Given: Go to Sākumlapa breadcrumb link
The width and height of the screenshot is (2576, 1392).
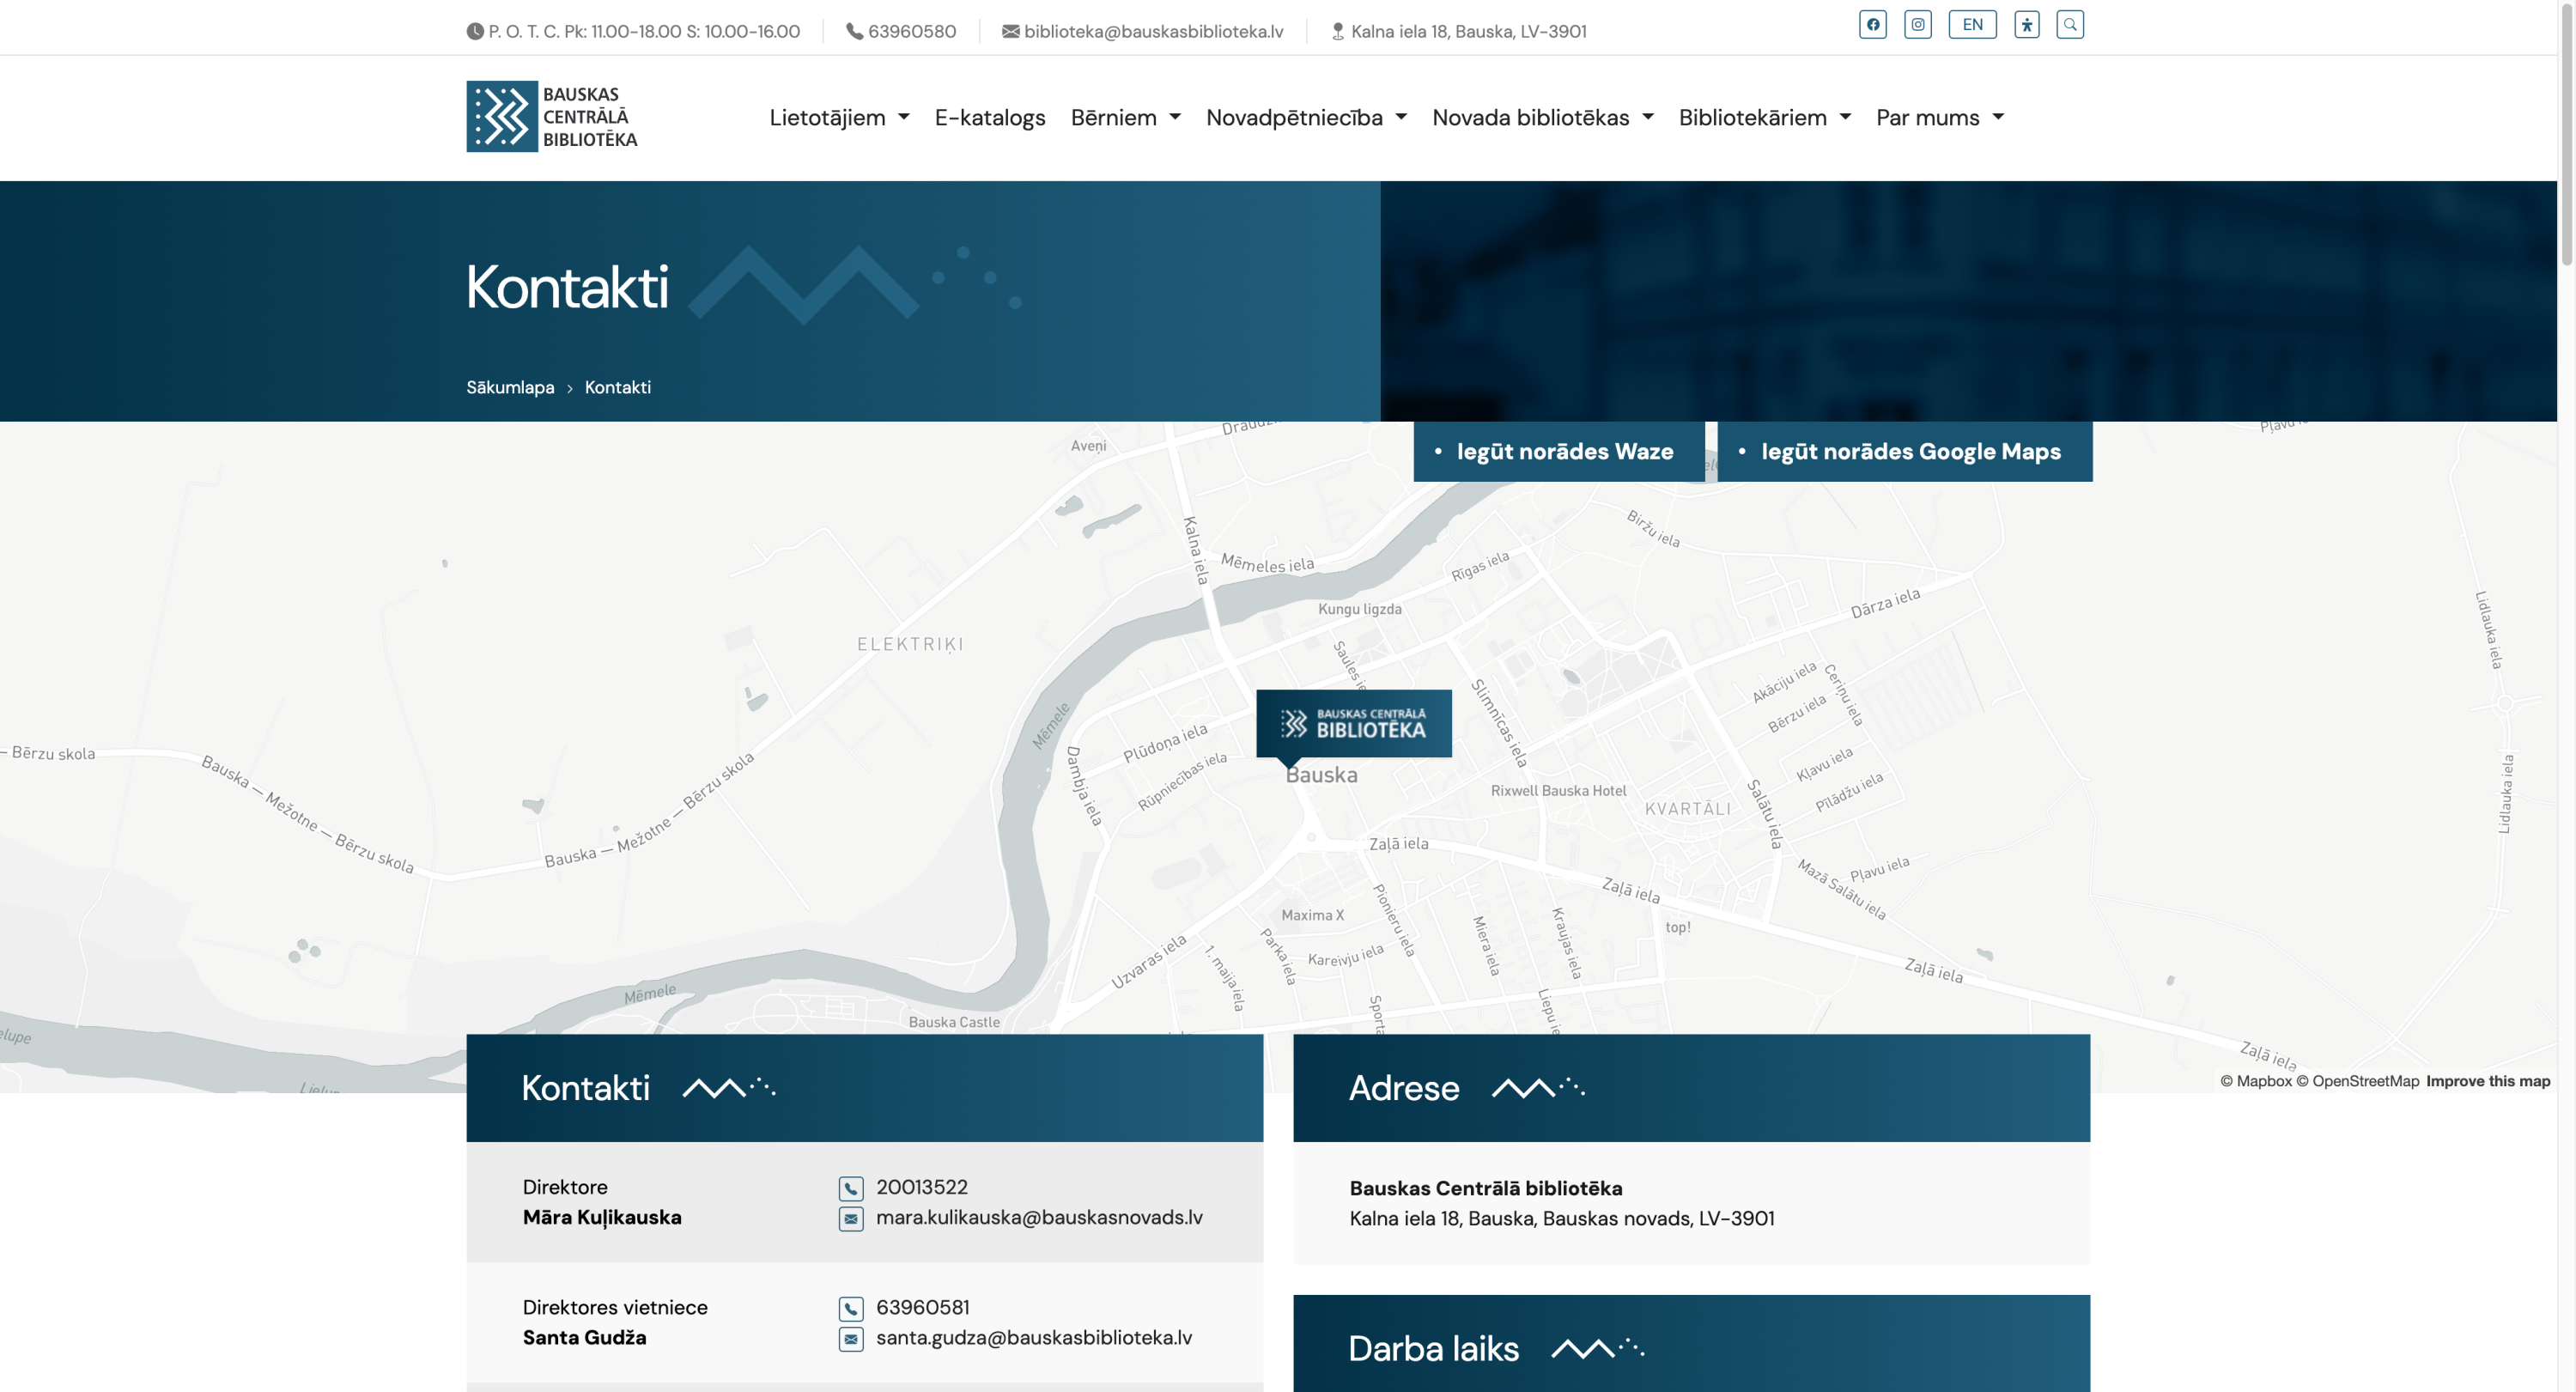Looking at the screenshot, I should (x=510, y=388).
